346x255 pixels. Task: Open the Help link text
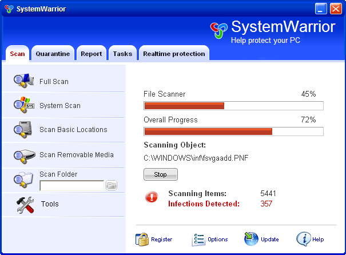click(x=318, y=240)
